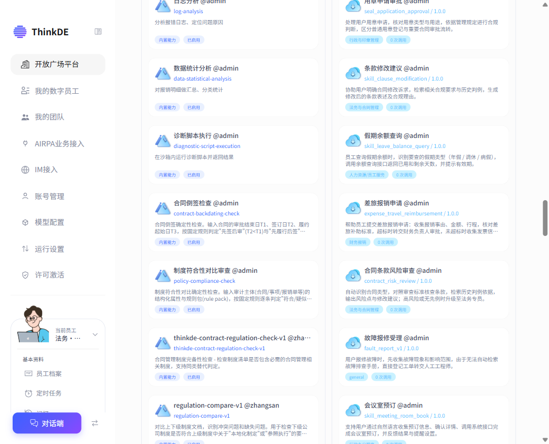Click 0 次调用 tag on 条款修改建议 card

[398, 107]
